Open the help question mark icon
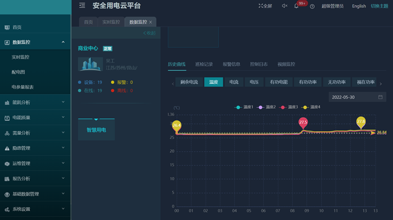 (312, 6)
